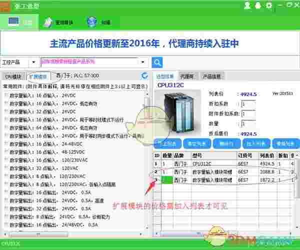This screenshot has width=300, height=250.
Task: Select the CPU312C row in result table
Action: (224, 164)
